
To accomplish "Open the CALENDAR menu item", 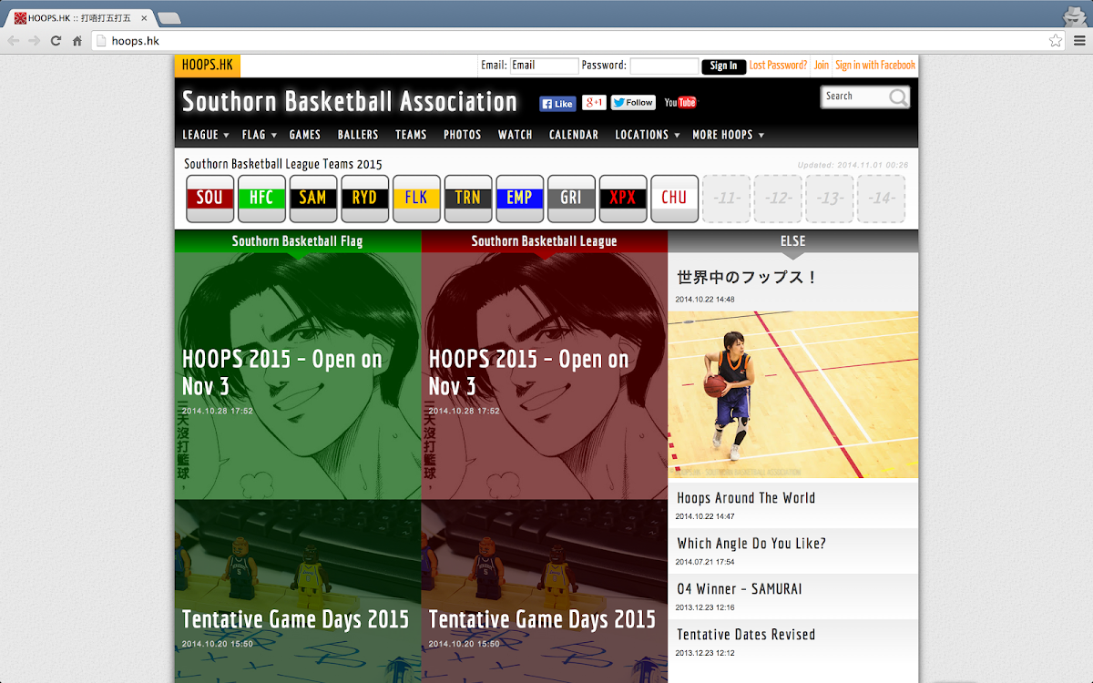I will 574,135.
